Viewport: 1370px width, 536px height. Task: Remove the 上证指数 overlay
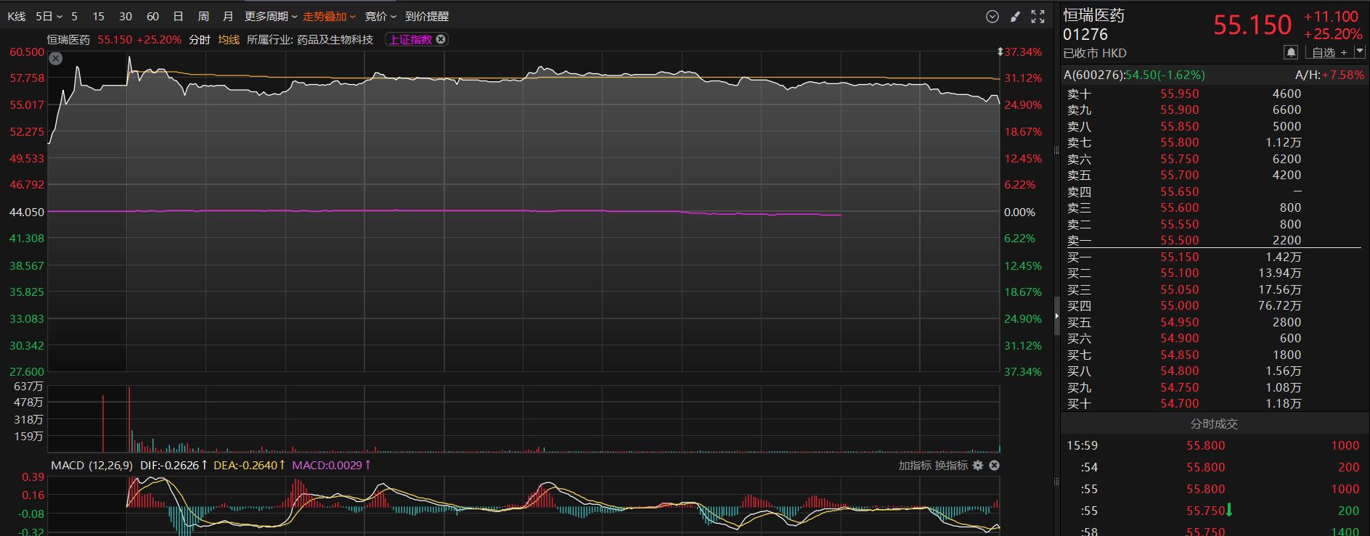[441, 40]
